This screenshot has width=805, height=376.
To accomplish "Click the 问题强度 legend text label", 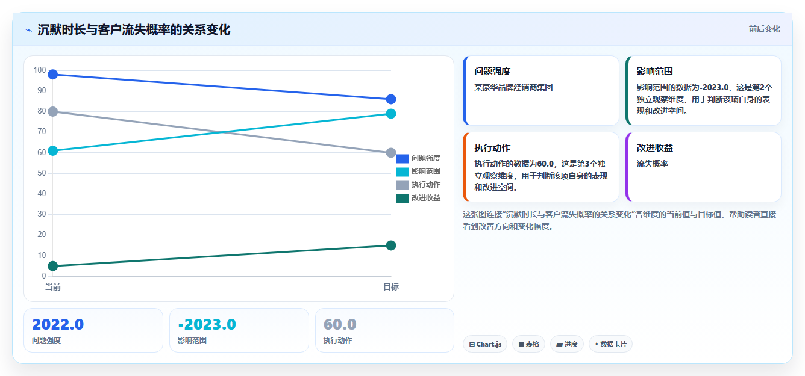I will click(426, 158).
